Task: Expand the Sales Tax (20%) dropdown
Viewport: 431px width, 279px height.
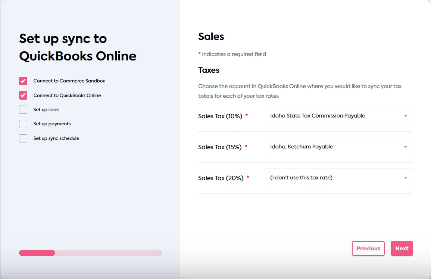Action: point(338,178)
